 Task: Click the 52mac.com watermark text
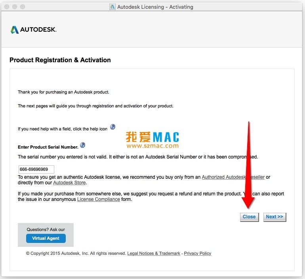[x=152, y=146]
